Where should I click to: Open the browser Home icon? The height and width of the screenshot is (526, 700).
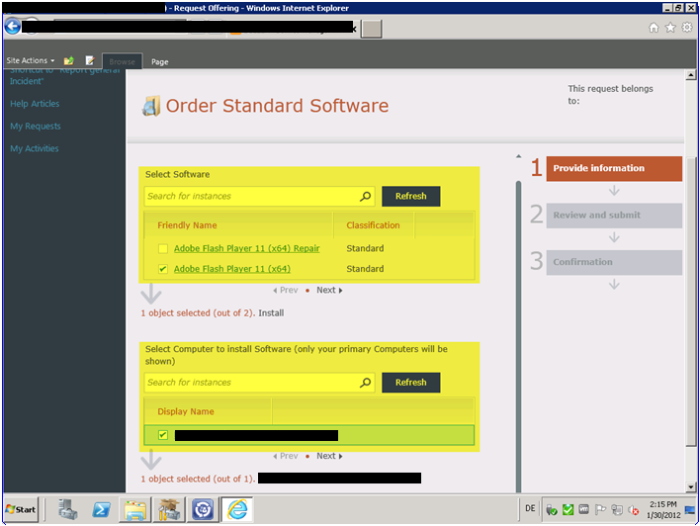tap(654, 28)
